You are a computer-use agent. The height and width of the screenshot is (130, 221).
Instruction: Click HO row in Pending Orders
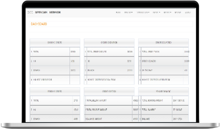pos(55,110)
